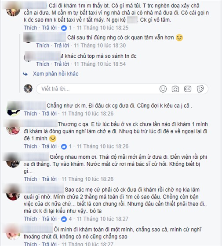The height and width of the screenshot is (246, 222).
Task: Open GIF selector in reply box
Action: (x=188, y=89)
